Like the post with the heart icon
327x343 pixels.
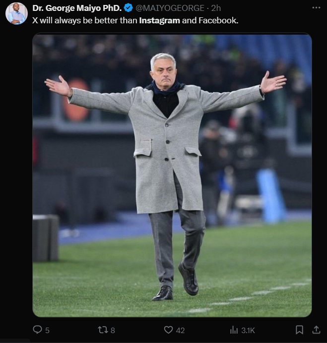click(x=168, y=330)
